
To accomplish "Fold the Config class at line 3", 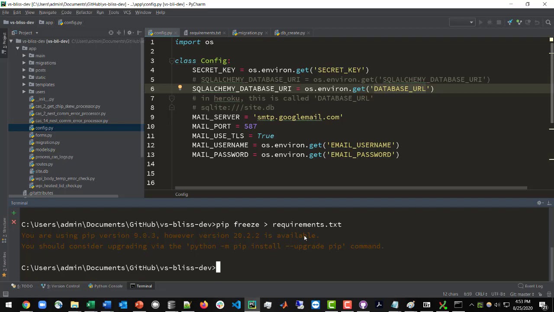I will click(x=171, y=61).
